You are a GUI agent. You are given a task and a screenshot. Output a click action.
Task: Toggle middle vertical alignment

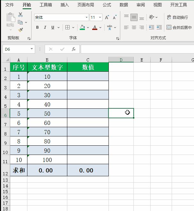134,17
